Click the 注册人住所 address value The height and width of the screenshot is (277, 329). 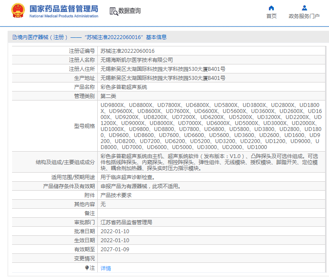pos(163,69)
